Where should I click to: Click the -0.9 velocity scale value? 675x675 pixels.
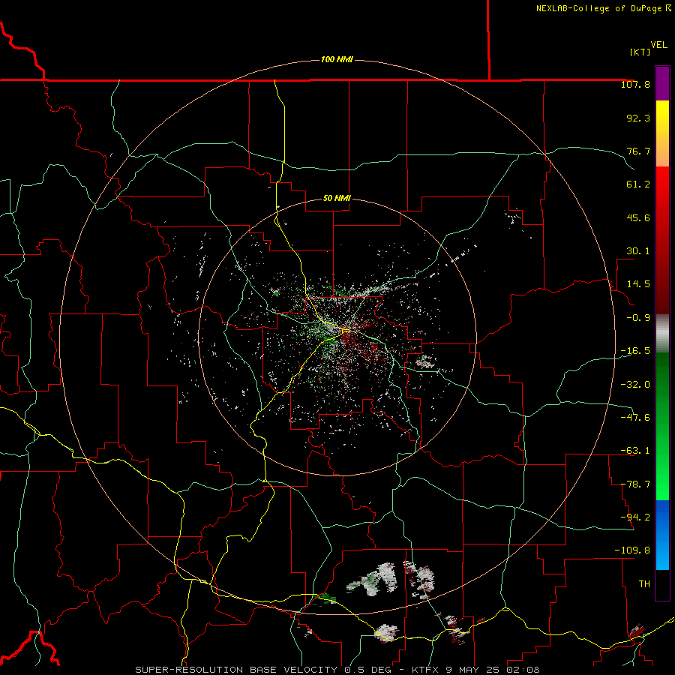(x=638, y=318)
